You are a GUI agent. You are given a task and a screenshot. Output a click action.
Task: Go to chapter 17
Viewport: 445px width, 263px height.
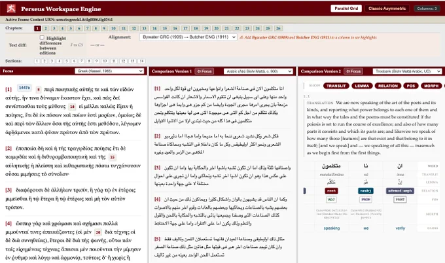point(185,28)
